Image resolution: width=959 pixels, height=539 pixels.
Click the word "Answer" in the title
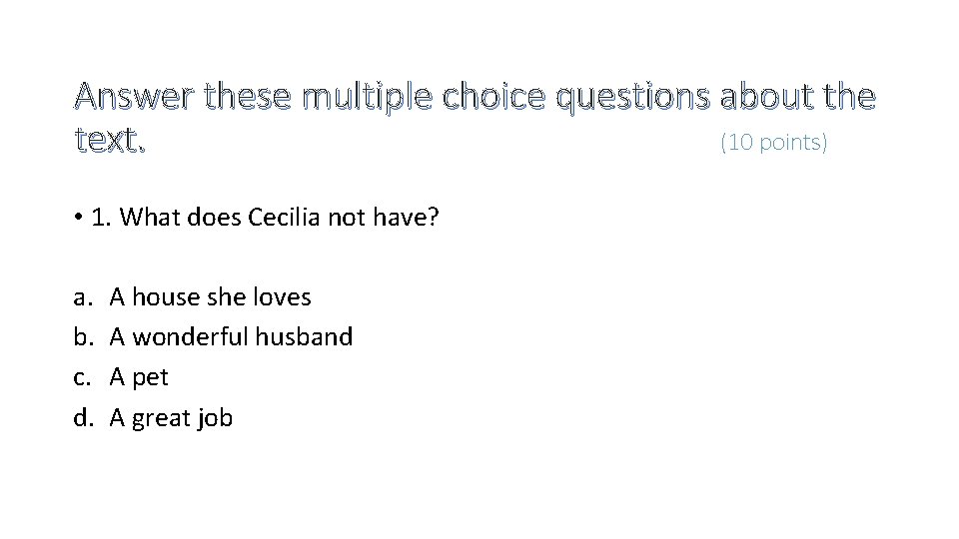point(134,98)
